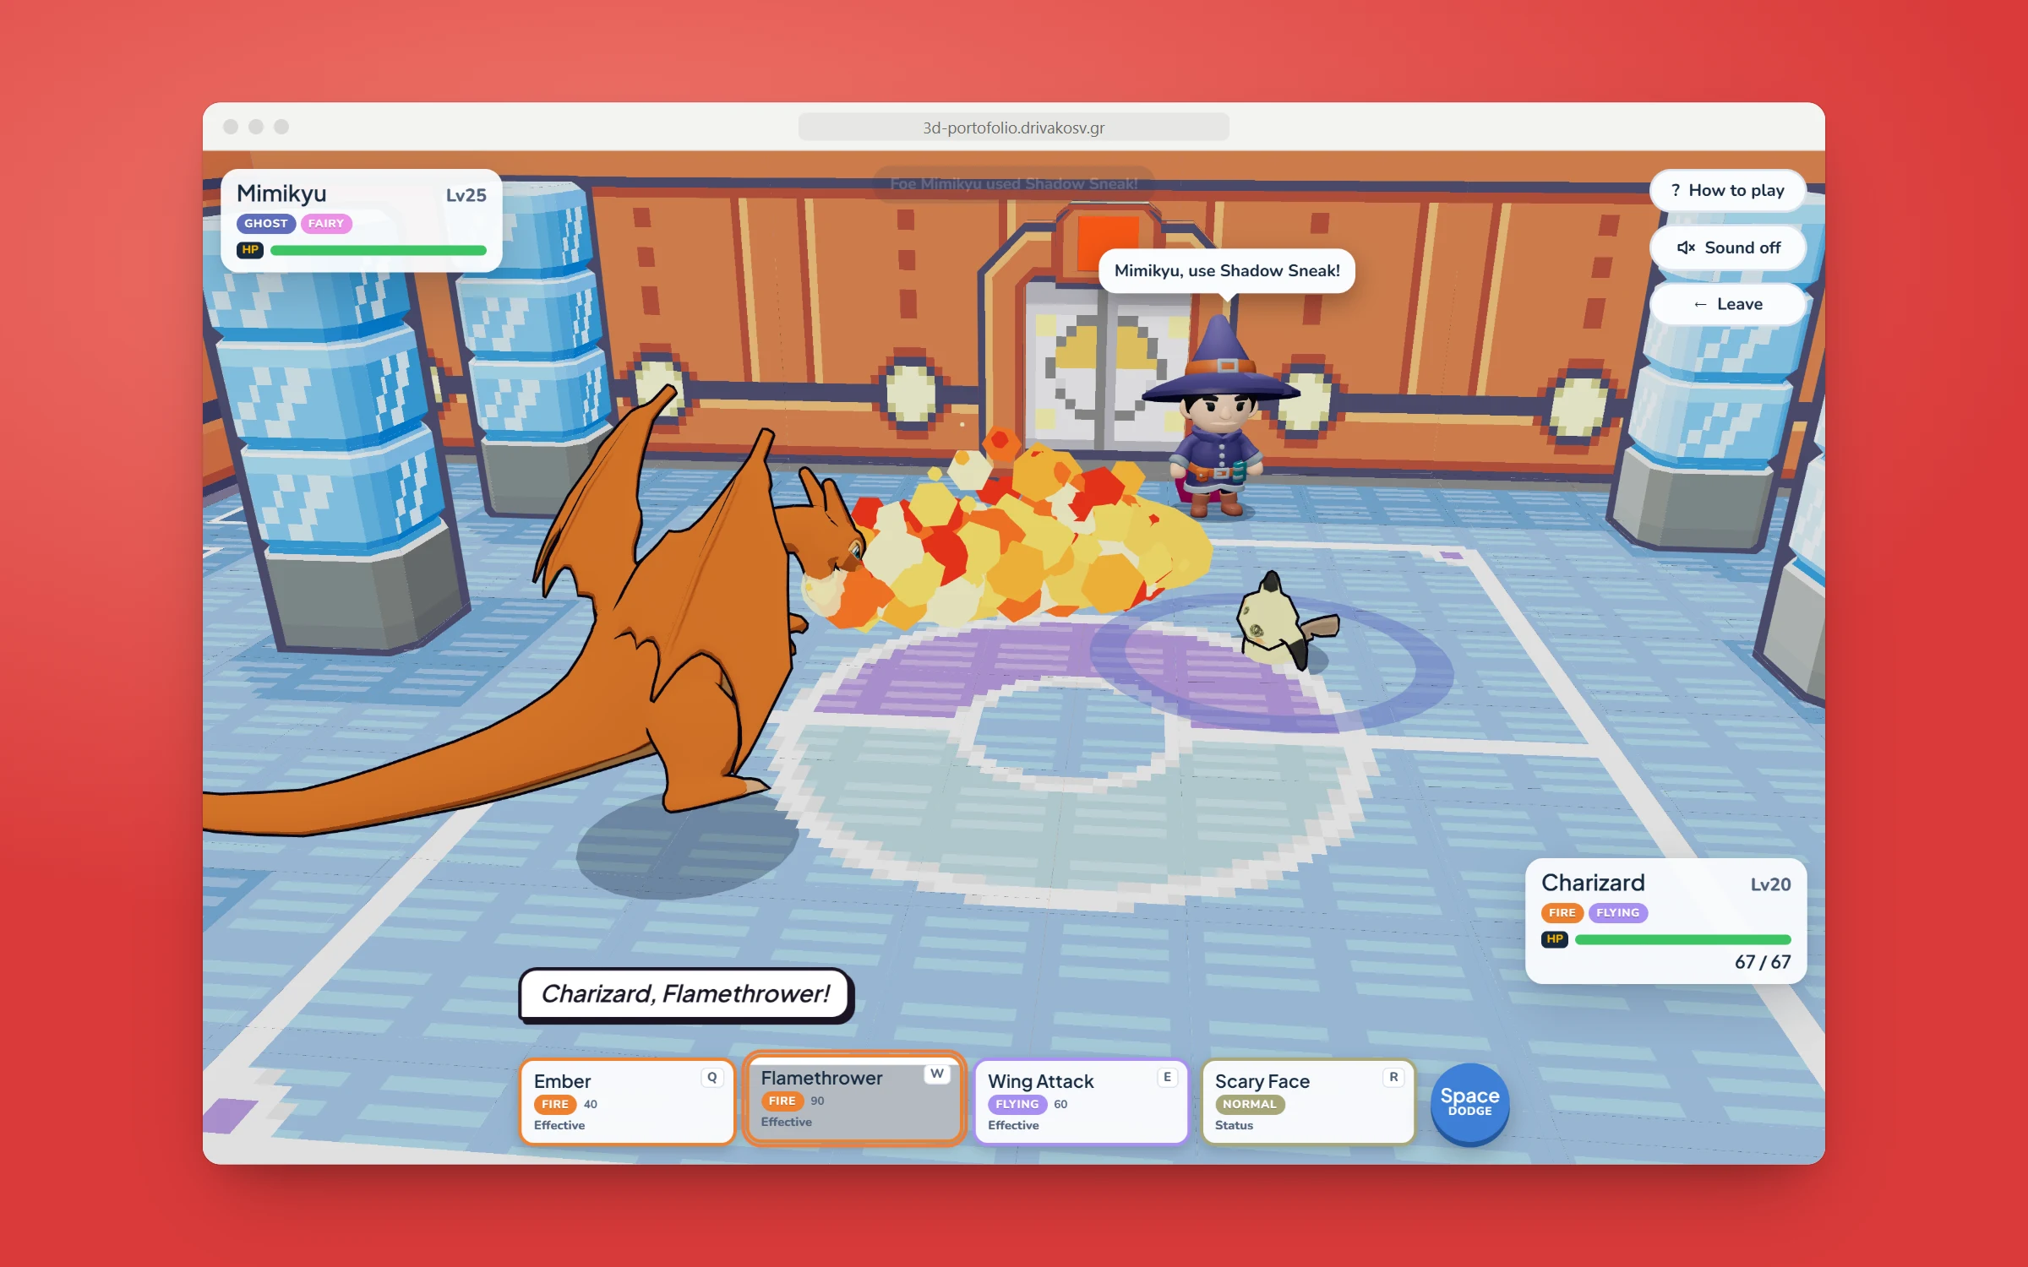This screenshot has width=2028, height=1267.
Task: Click Charizard's FIRE type badge
Action: pos(1562,913)
